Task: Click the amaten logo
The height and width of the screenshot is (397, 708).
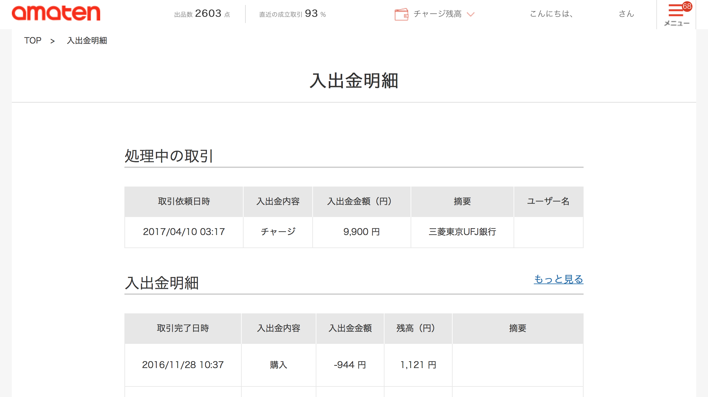Action: (56, 13)
